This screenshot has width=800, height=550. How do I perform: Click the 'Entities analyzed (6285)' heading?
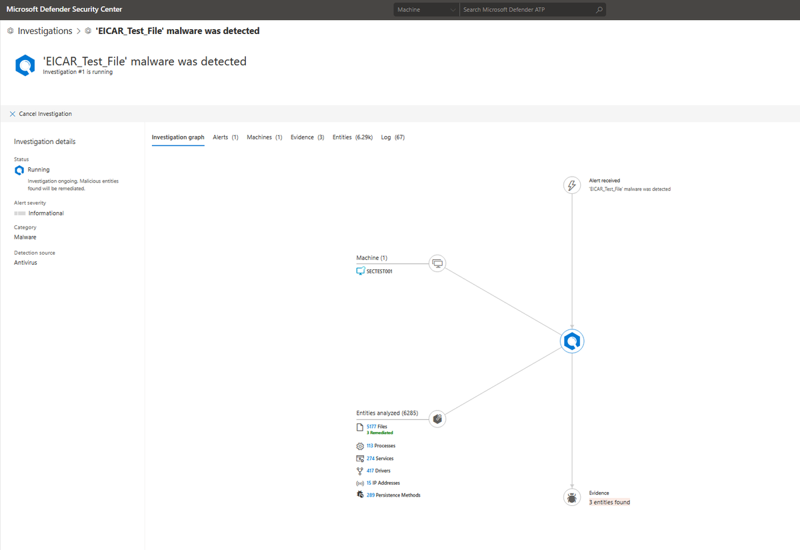(x=387, y=413)
